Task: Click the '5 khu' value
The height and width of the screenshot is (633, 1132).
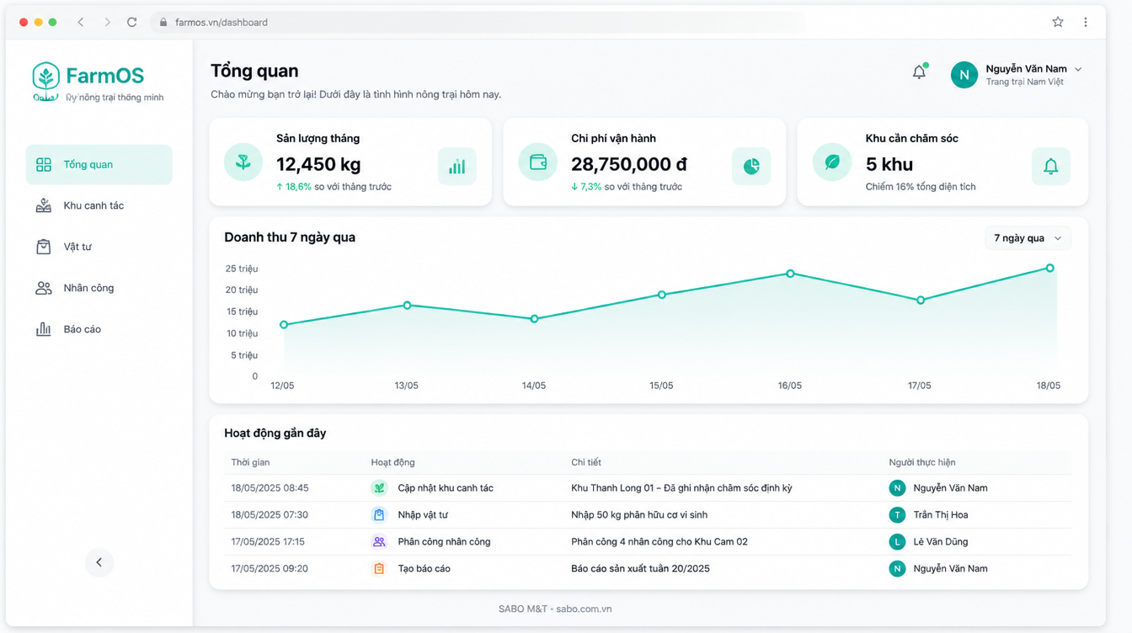Action: 889,164
